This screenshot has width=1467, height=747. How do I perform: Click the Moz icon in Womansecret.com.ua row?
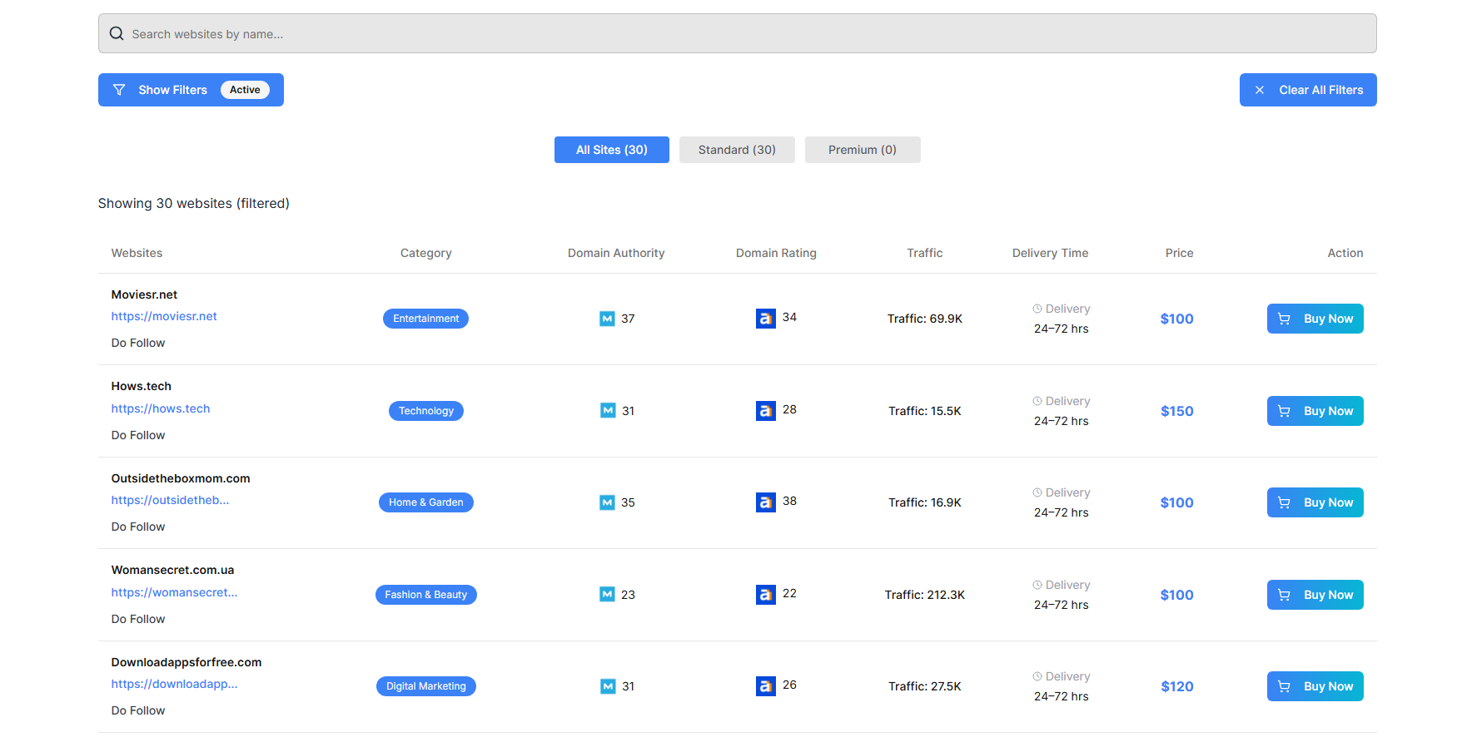point(607,595)
